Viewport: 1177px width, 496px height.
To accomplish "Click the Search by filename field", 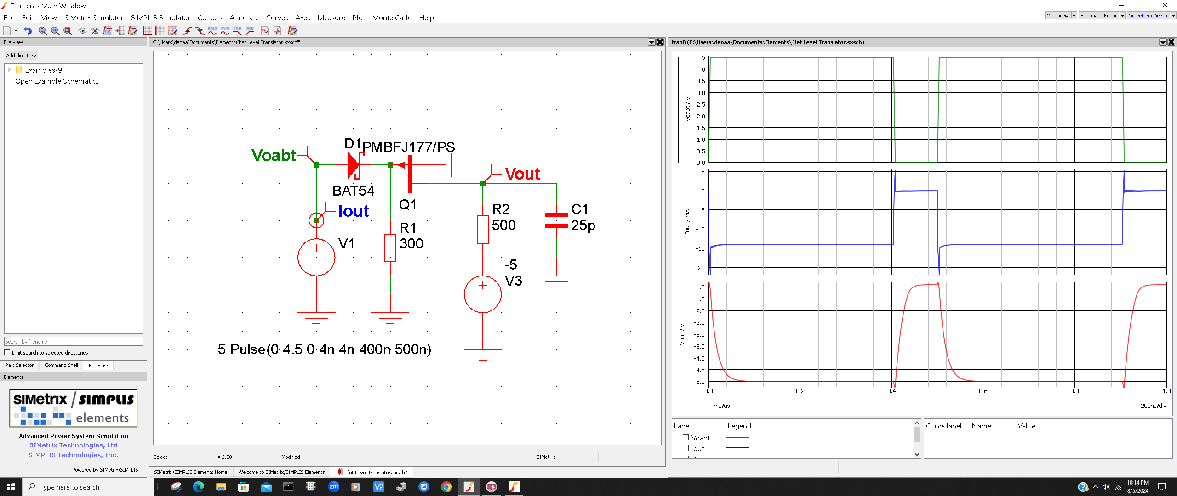I will (74, 342).
